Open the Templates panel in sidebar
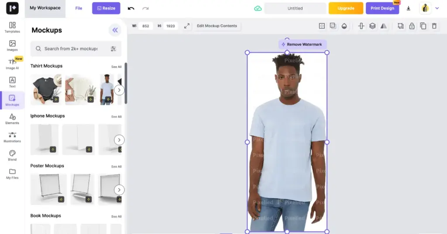This screenshot has height=234, width=447. [12, 27]
